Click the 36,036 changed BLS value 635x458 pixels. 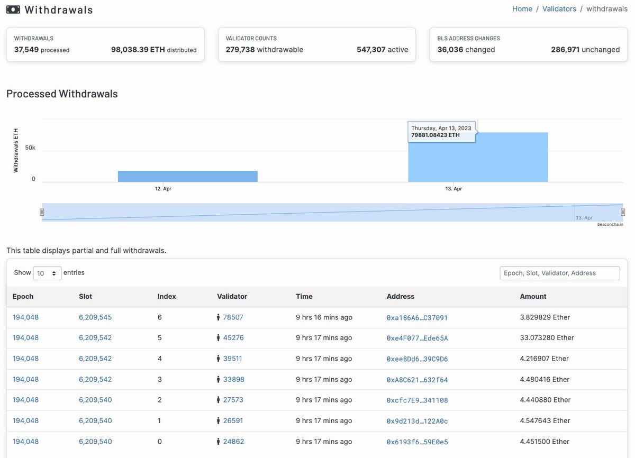(x=466, y=50)
